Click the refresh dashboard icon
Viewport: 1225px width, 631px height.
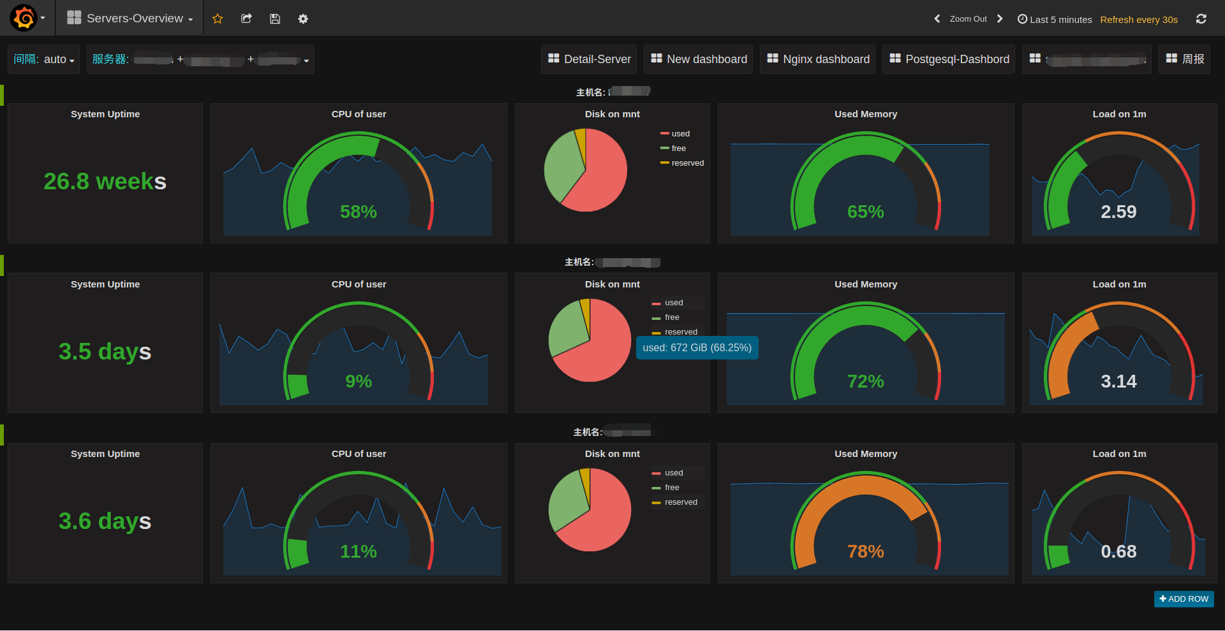[x=1201, y=18]
